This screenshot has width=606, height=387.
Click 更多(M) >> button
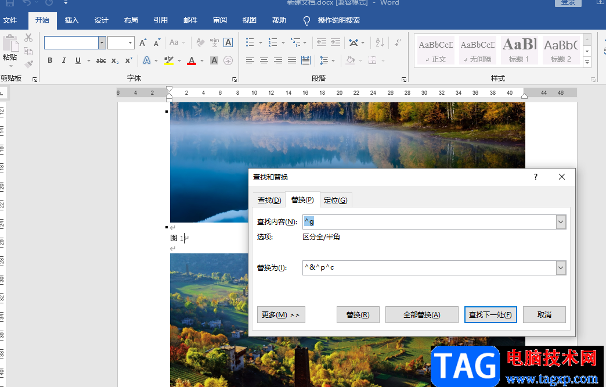(281, 314)
